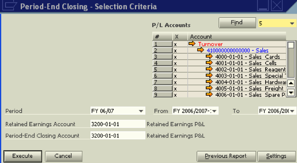Click the Period-End Closing Account field

point(118,135)
